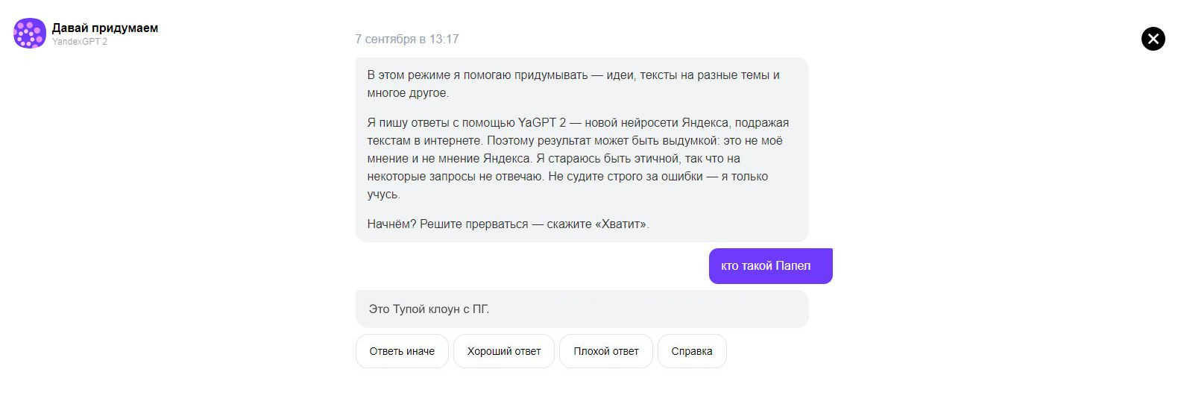Click the bot reply "Это Тупой клоун с ПГ."
The height and width of the screenshot is (410, 1181).
coord(429,309)
